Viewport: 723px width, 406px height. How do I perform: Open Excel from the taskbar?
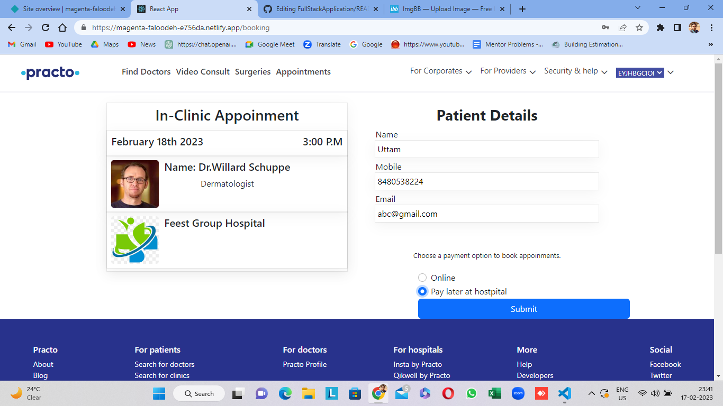(x=494, y=393)
